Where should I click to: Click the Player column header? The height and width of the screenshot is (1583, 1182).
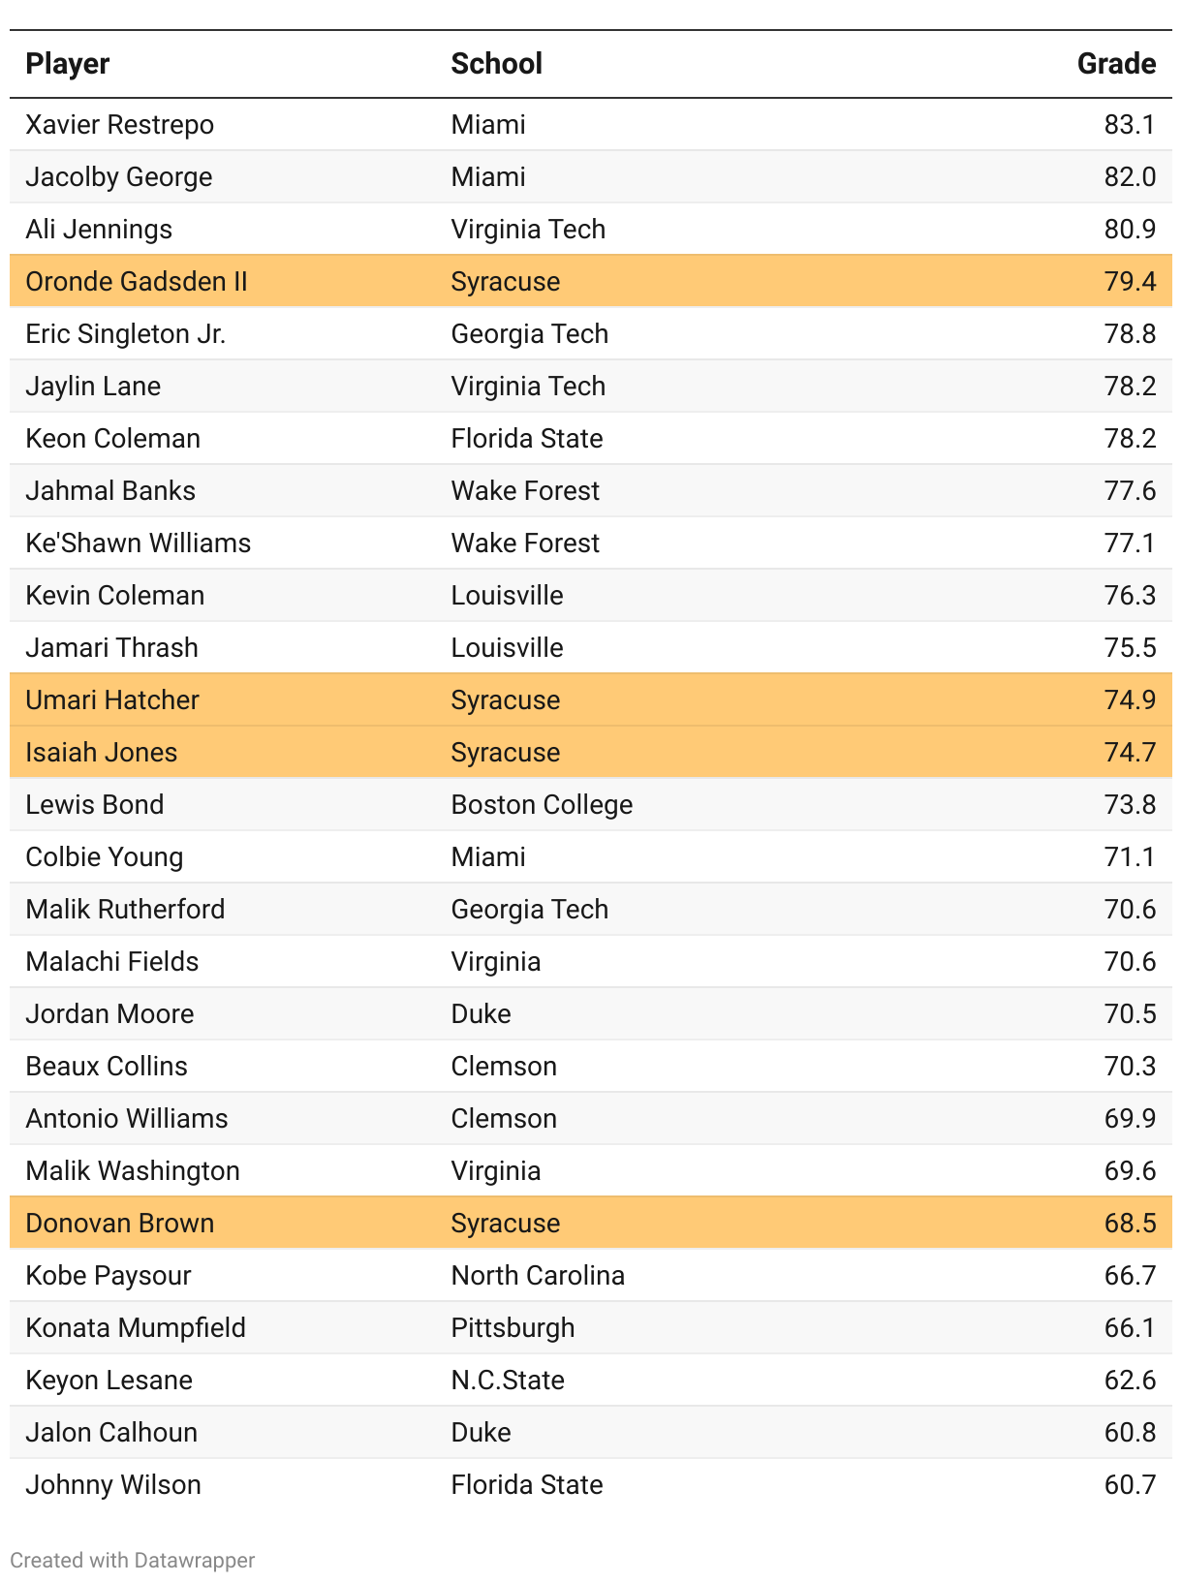[68, 64]
